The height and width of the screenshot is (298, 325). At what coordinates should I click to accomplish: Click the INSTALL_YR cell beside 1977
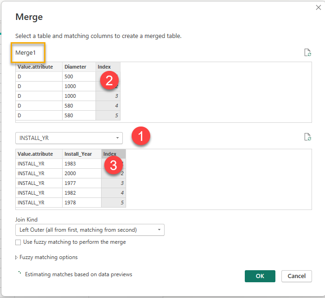pyautogui.click(x=39, y=183)
